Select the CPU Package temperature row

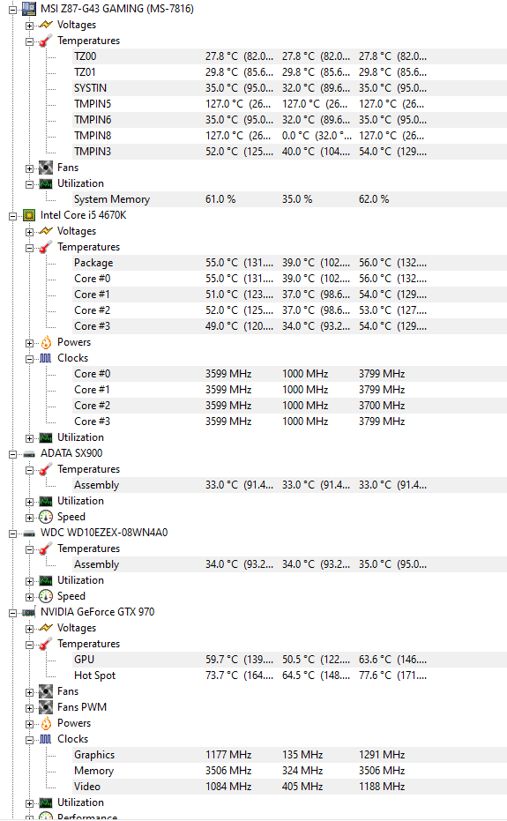(289, 263)
